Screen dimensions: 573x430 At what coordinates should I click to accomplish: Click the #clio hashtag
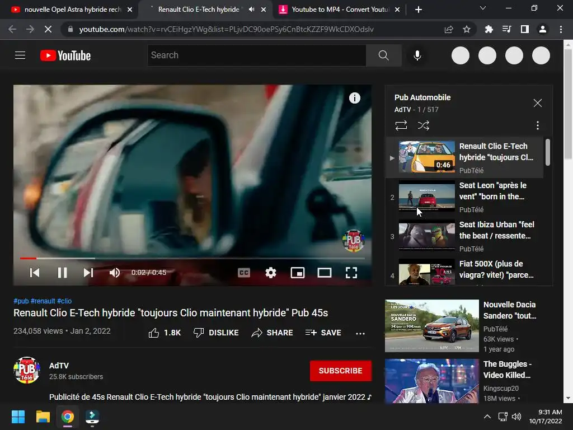[x=64, y=301]
